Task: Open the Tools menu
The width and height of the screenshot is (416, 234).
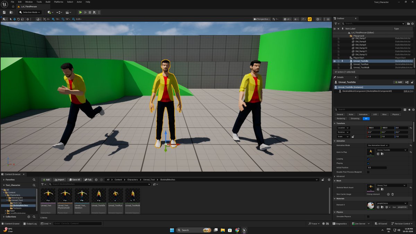Action: 39,2
